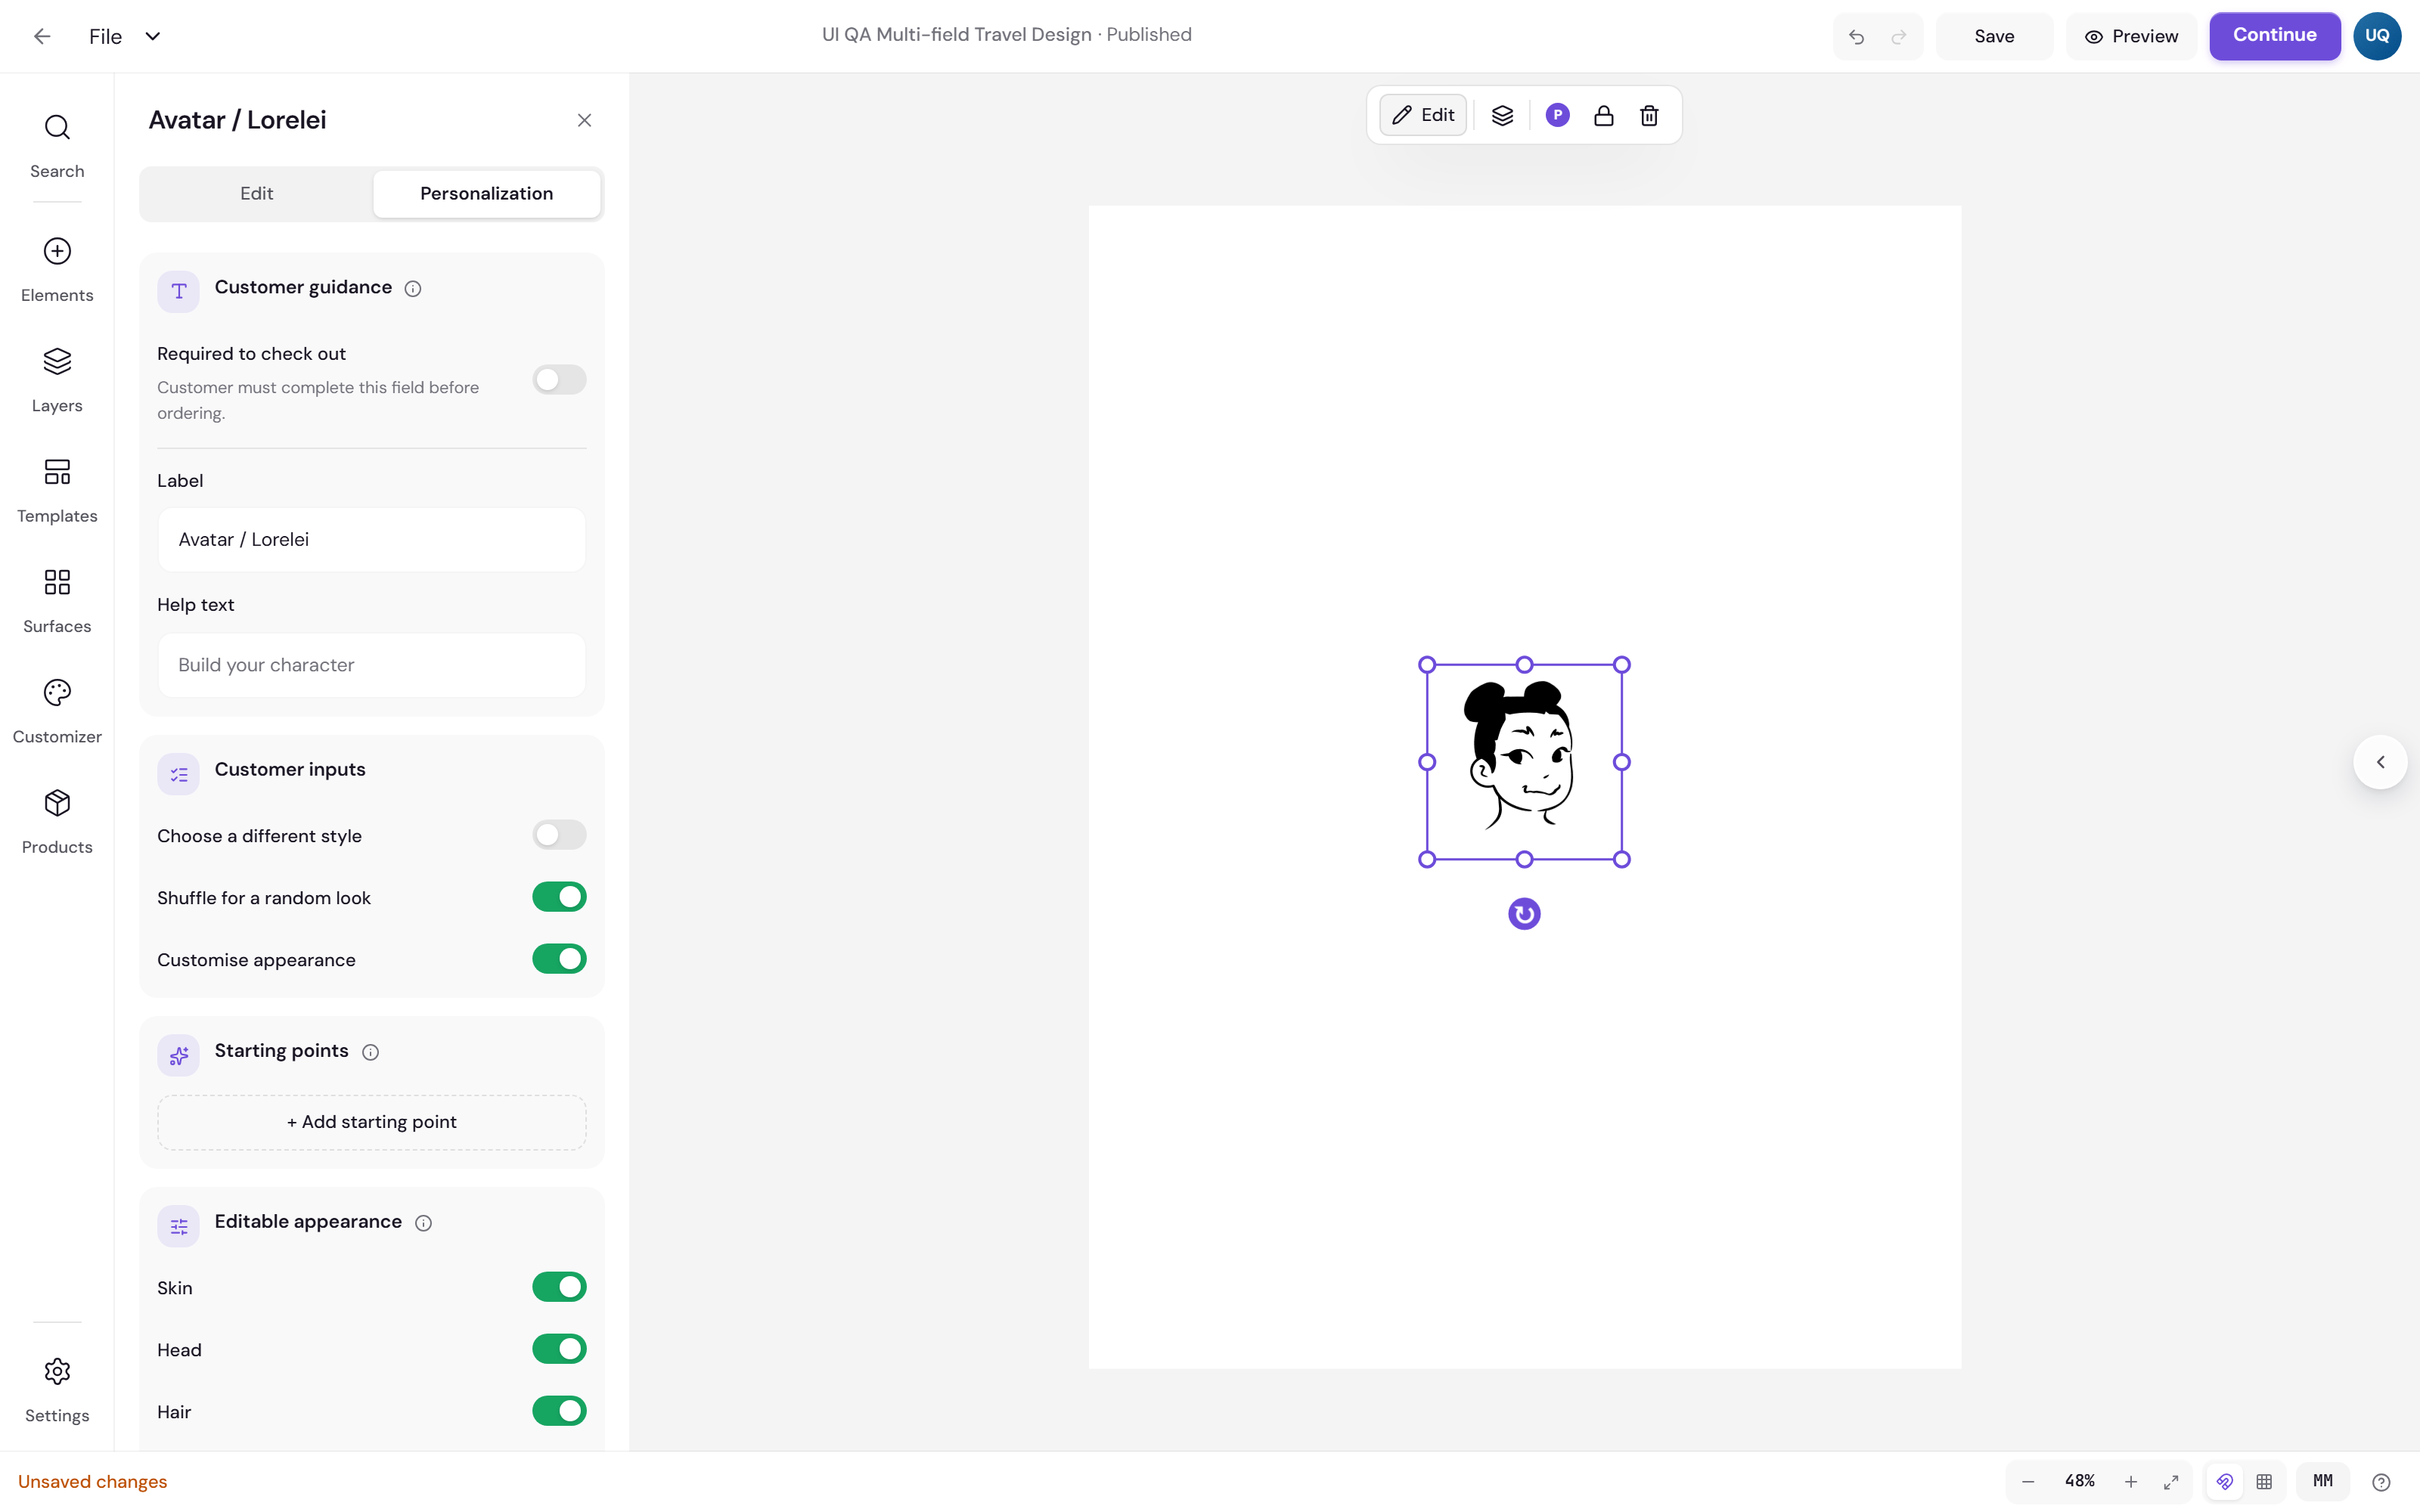The height and width of the screenshot is (1512, 2420).
Task: Click Add starting point button
Action: pyautogui.click(x=372, y=1122)
